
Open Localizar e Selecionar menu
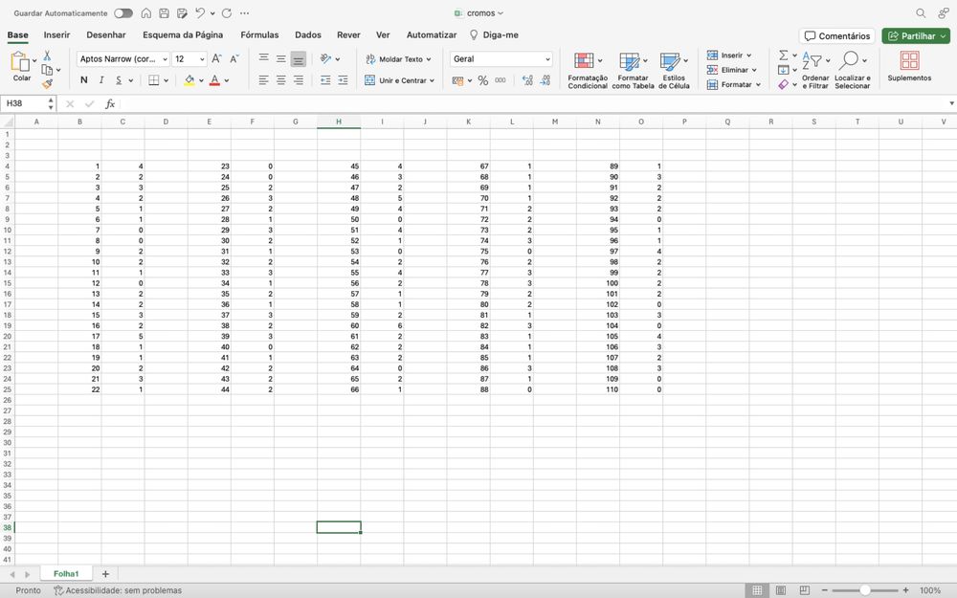tap(852, 70)
